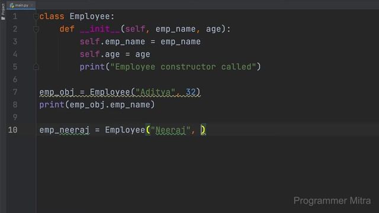Click line number 5 in gutter

[x=15, y=67]
